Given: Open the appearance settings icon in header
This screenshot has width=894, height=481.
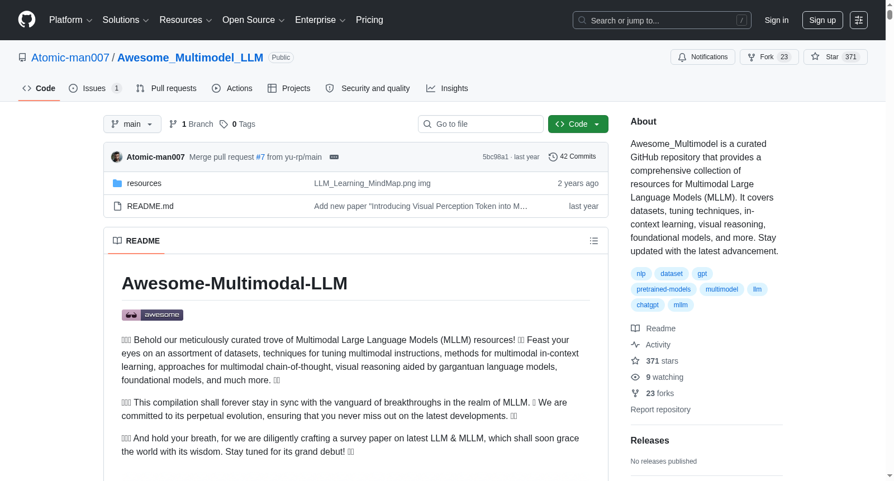Looking at the screenshot, I should tap(859, 20).
